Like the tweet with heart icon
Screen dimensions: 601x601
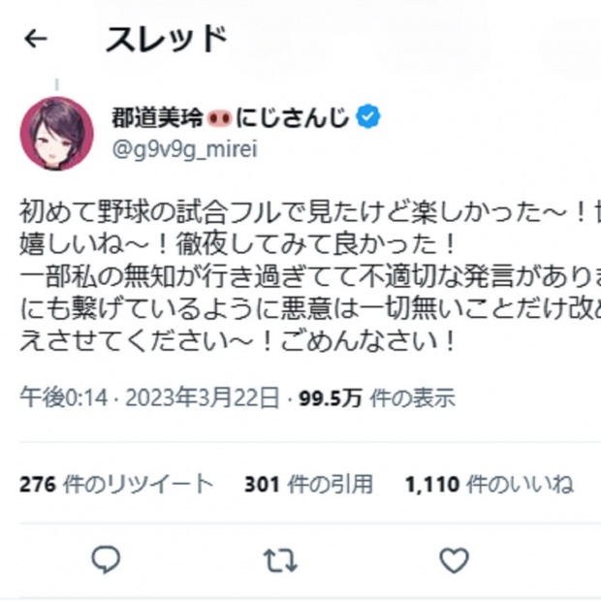(x=455, y=560)
